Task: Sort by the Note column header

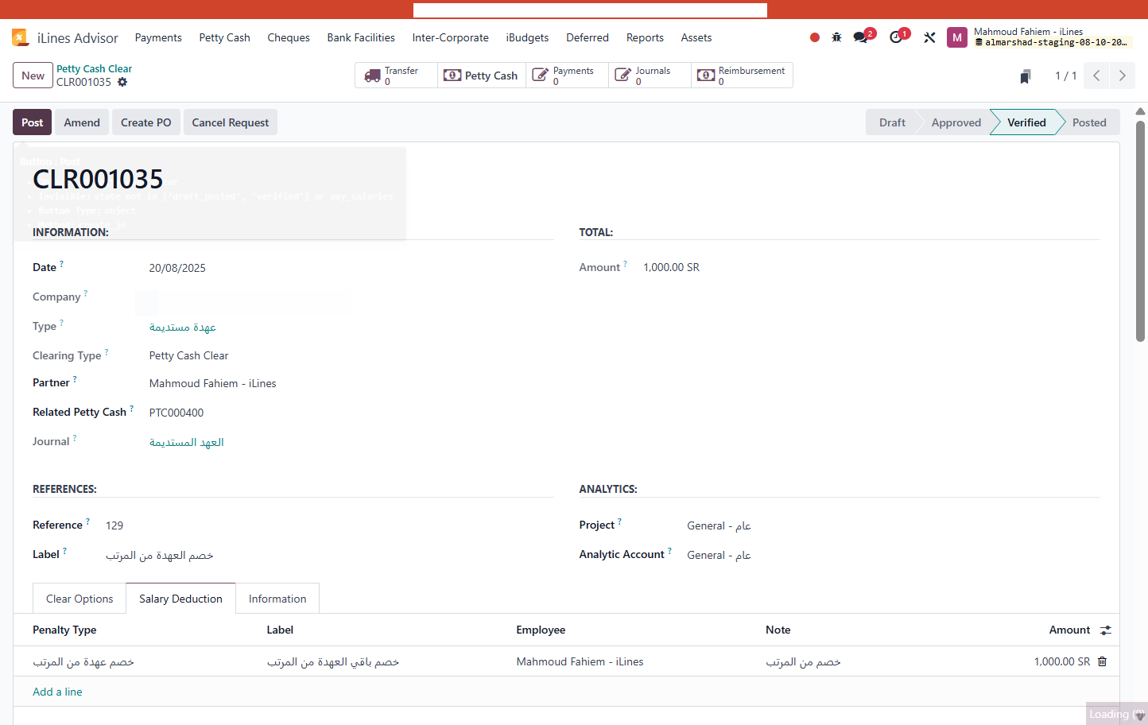Action: tap(778, 630)
